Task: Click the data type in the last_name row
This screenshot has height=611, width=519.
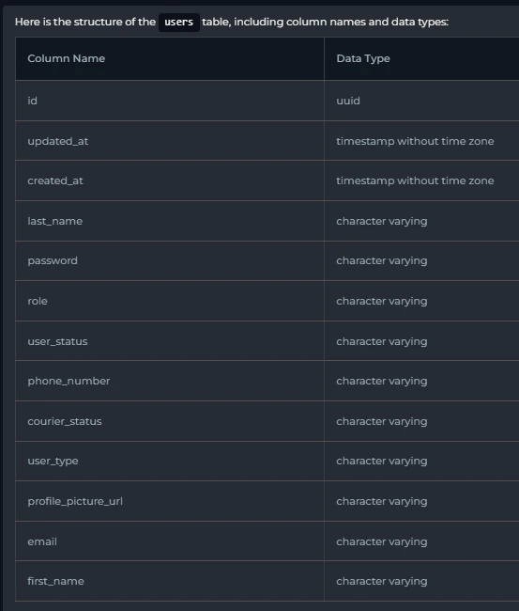Action: (x=382, y=221)
